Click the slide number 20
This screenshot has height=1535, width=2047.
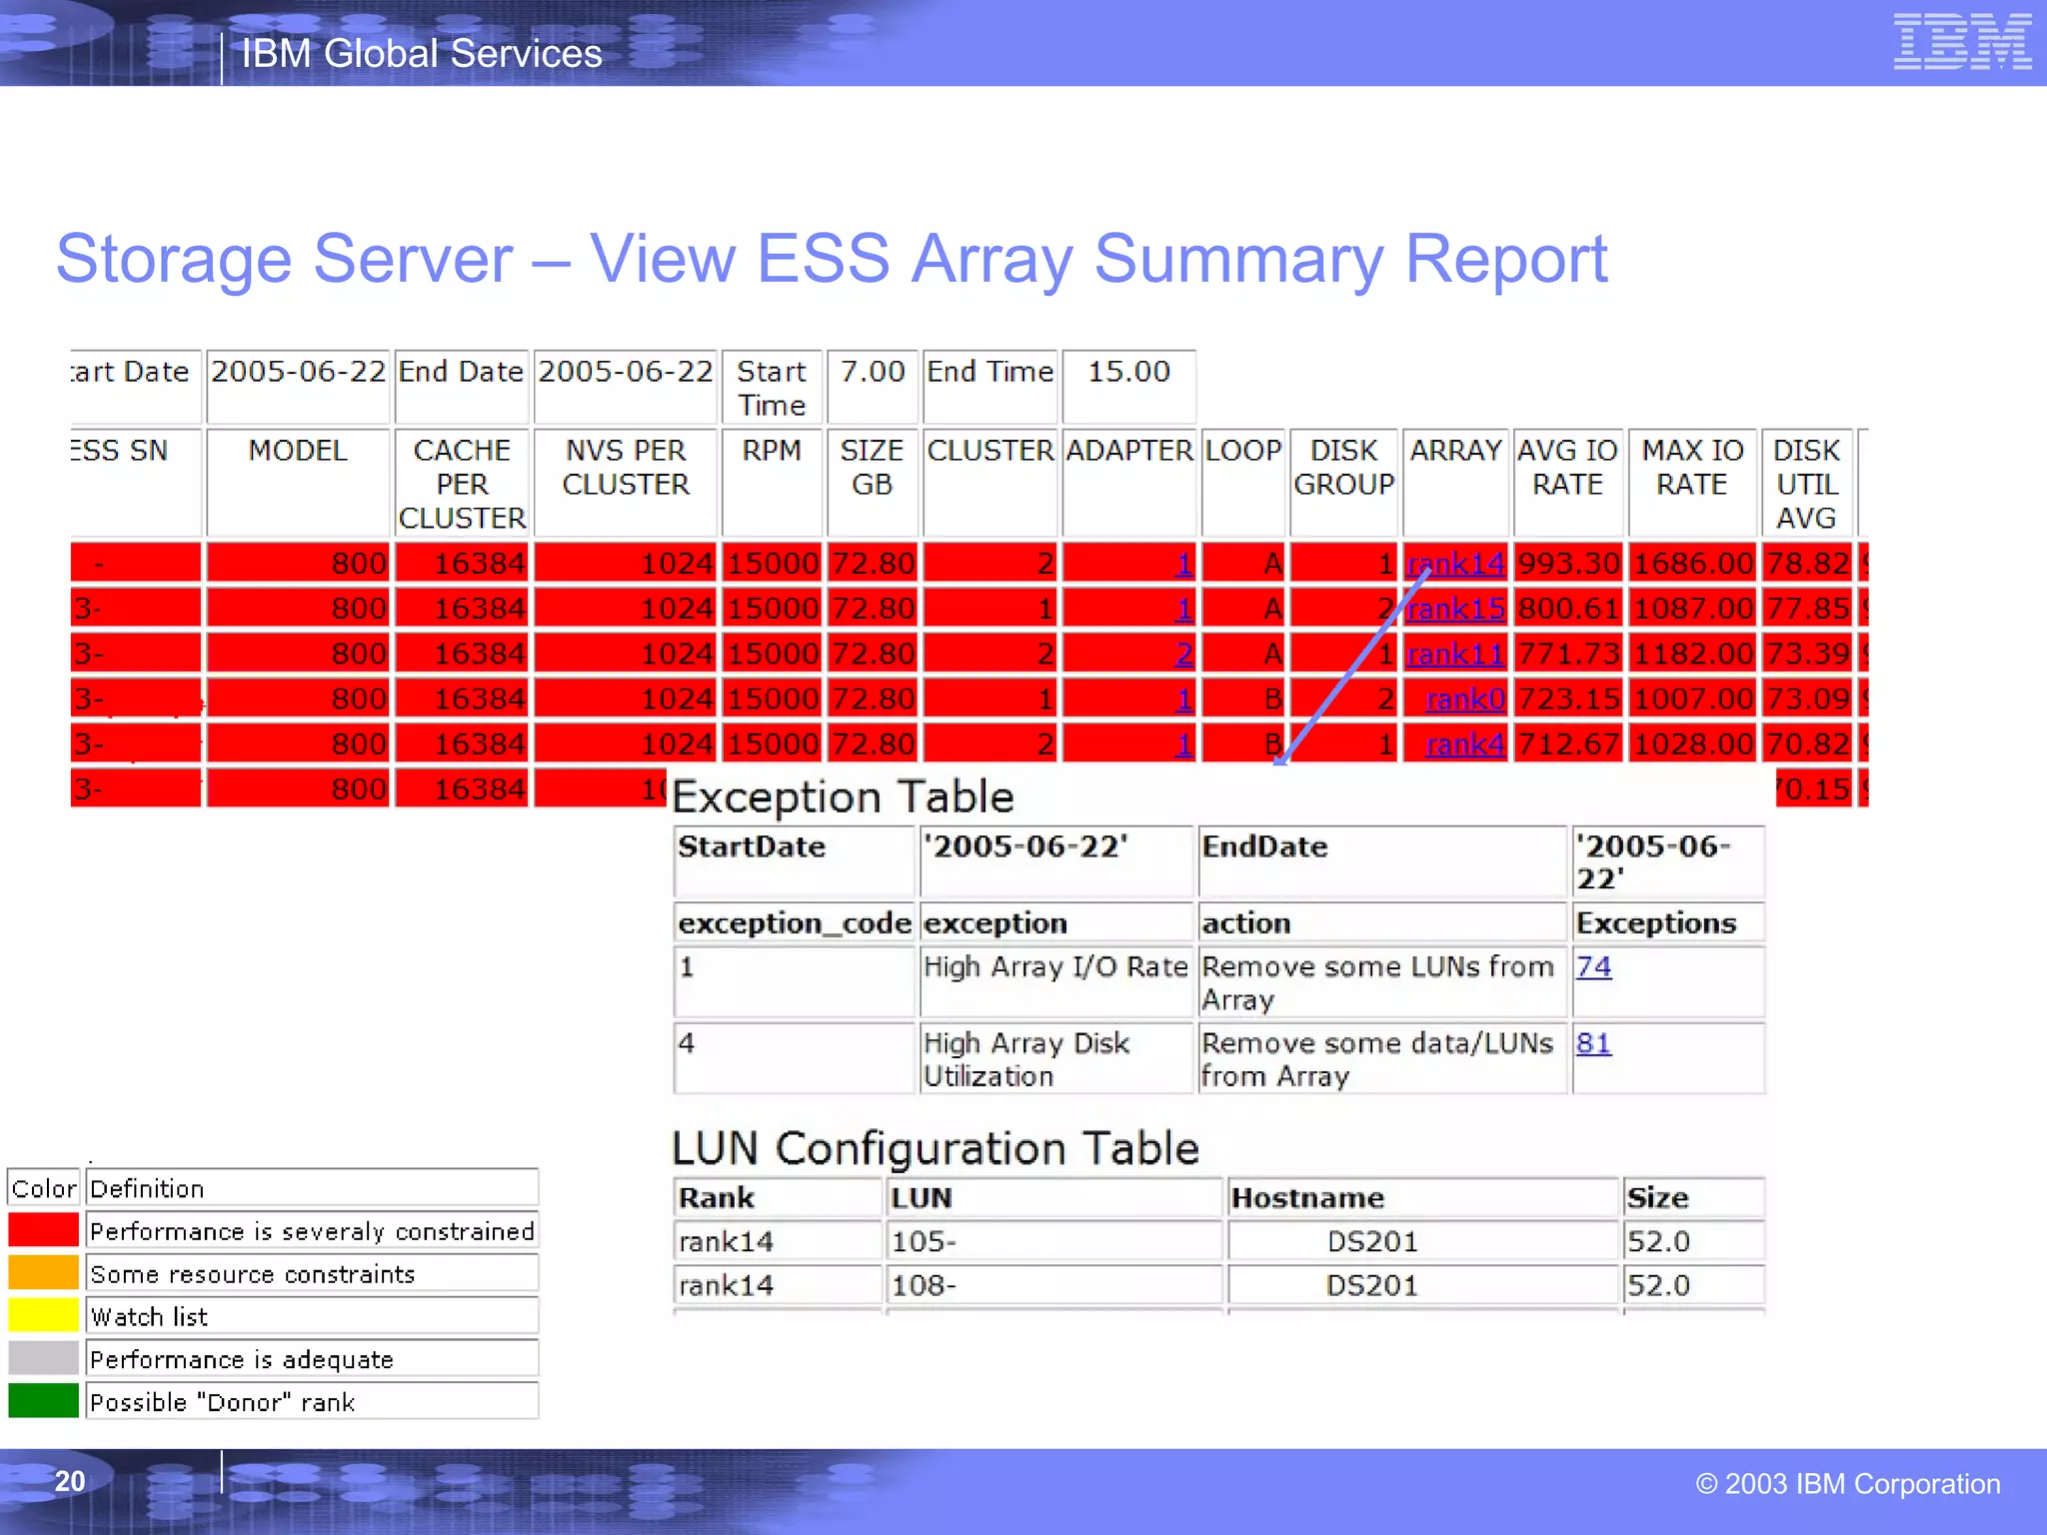pos(69,1481)
